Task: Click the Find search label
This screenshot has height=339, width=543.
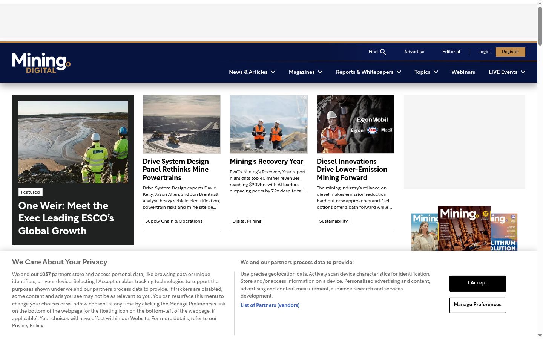Action: [373, 52]
